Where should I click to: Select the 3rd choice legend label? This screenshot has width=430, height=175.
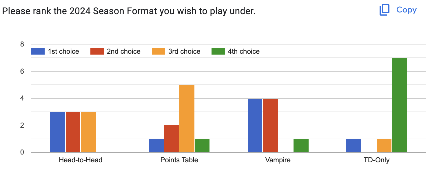click(x=184, y=51)
